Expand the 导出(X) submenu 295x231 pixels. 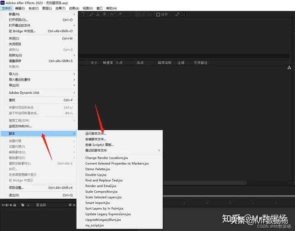[x=39, y=85]
